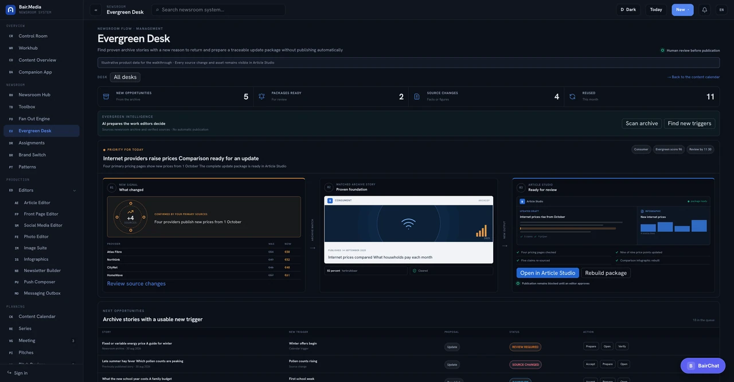Click Open in Article Studio button
This screenshot has height=382, width=734.
pos(548,273)
